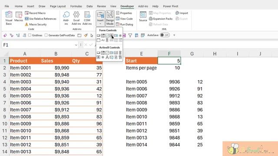Screen dimensions: 278x156
Task: Click the funnel filter icon in quick toolbar
Action: click(x=130, y=36)
